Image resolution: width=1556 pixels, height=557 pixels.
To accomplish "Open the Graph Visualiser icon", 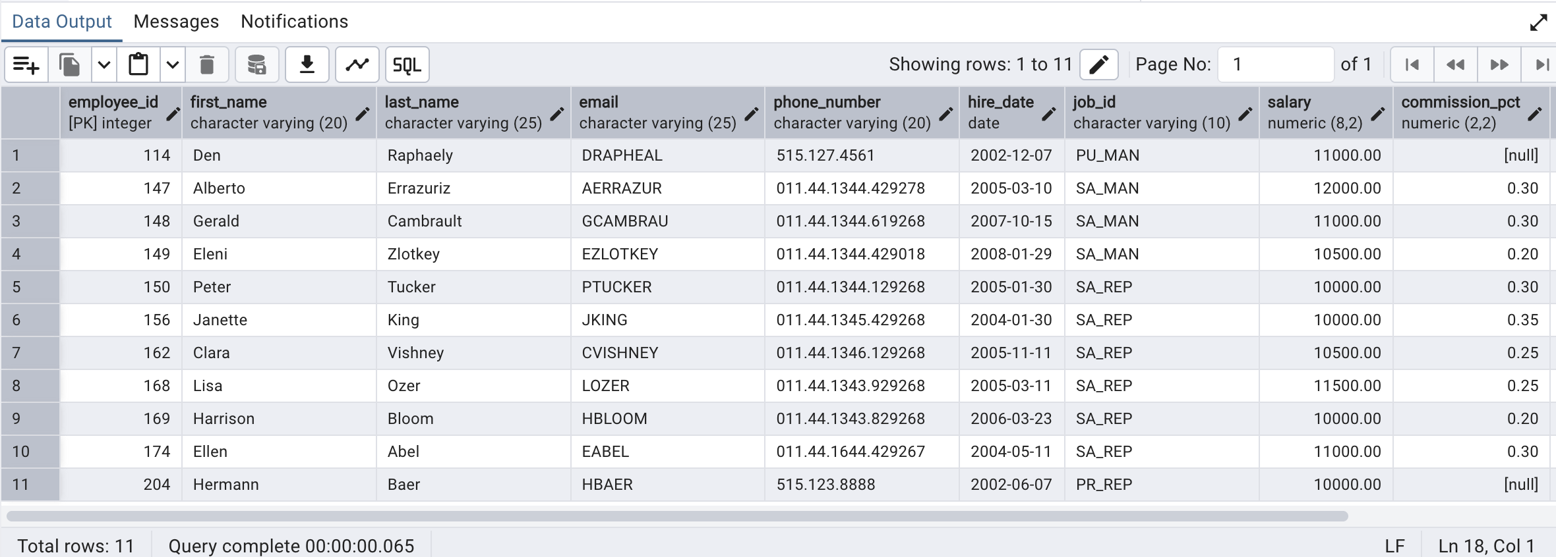I will [x=357, y=65].
